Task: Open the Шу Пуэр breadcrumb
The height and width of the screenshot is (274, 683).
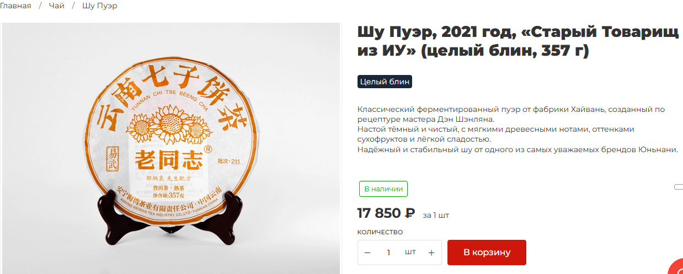Action: tap(99, 6)
